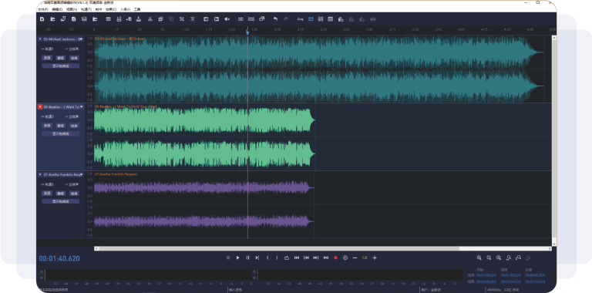The width and height of the screenshot is (592, 293).
Task: Open the 轨道1 input selector
Action: click(48, 49)
